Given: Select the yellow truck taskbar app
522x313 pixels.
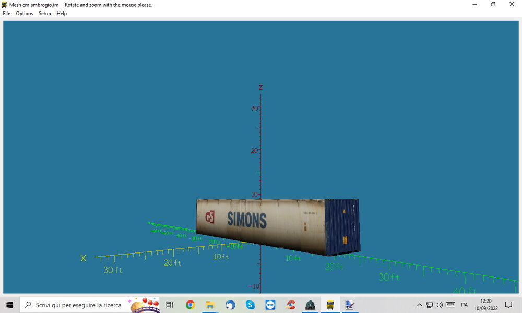Looking at the screenshot, I should (330, 305).
